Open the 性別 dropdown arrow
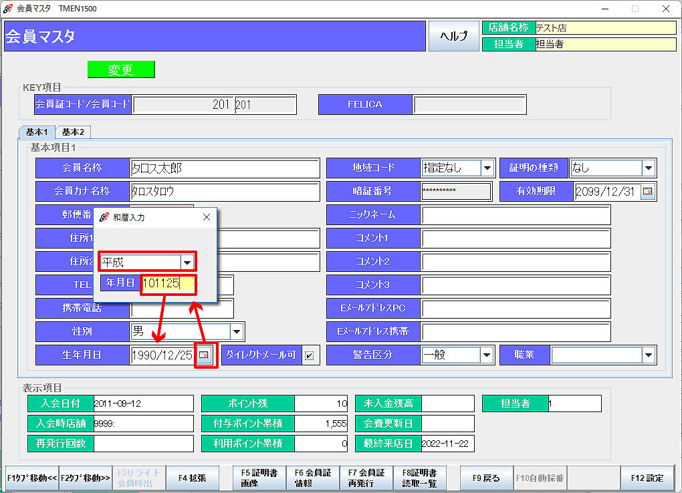This screenshot has height=493, width=682. point(237,331)
